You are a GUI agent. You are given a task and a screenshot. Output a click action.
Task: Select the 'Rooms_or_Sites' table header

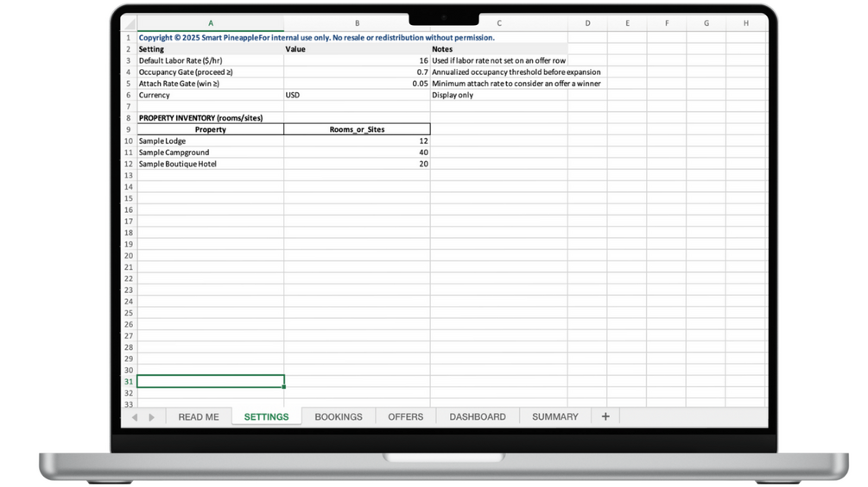[x=357, y=129]
